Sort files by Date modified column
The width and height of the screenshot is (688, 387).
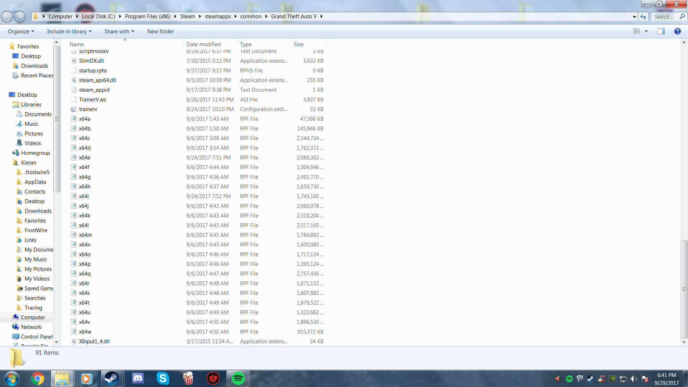tap(204, 44)
